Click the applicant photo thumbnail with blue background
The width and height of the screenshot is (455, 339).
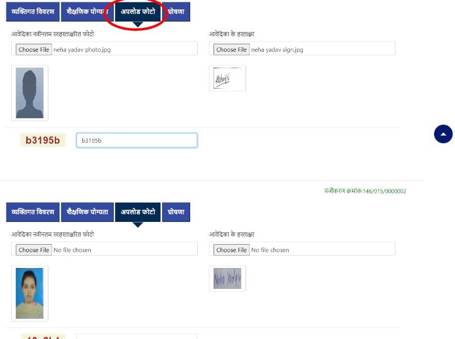30,293
